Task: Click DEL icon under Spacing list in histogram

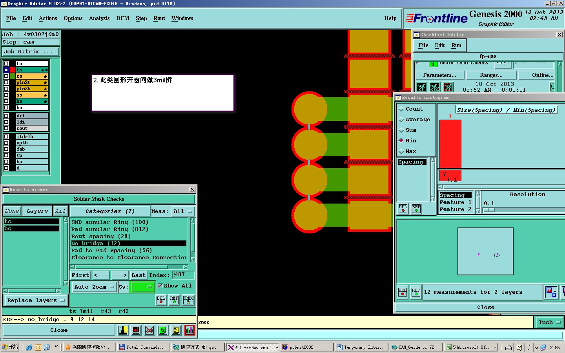Action: [x=403, y=209]
